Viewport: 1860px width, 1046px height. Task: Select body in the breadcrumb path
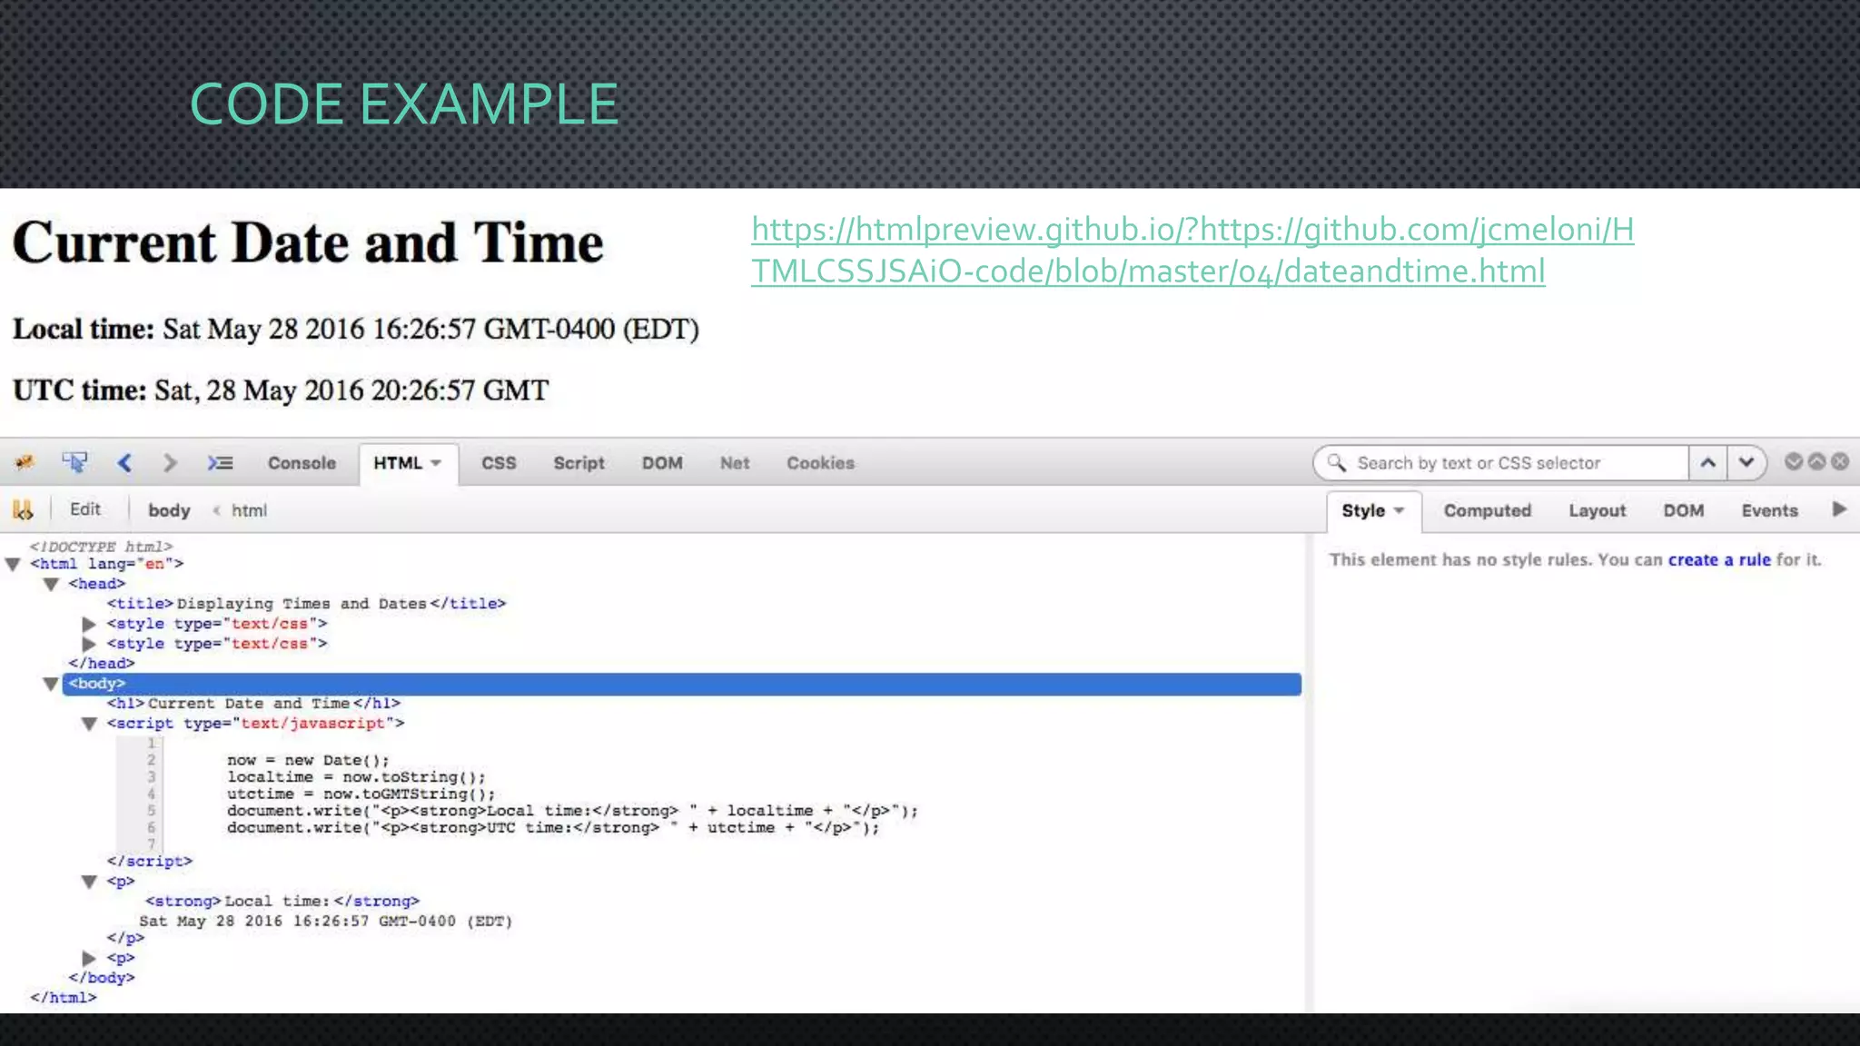169,510
